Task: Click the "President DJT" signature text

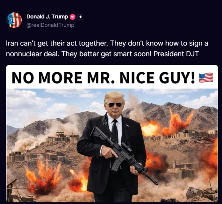Action: click(176, 54)
